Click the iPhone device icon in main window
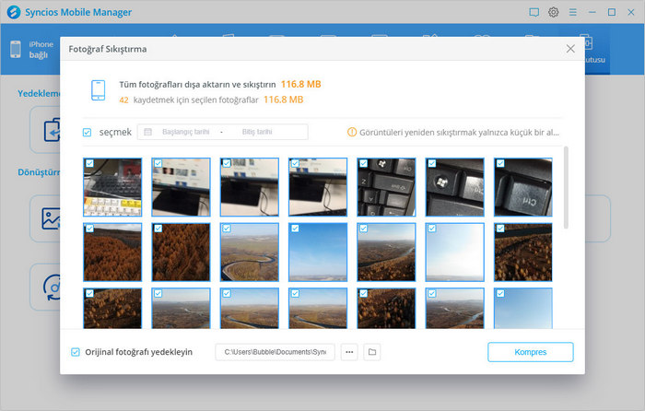645x411 pixels. [x=16, y=50]
